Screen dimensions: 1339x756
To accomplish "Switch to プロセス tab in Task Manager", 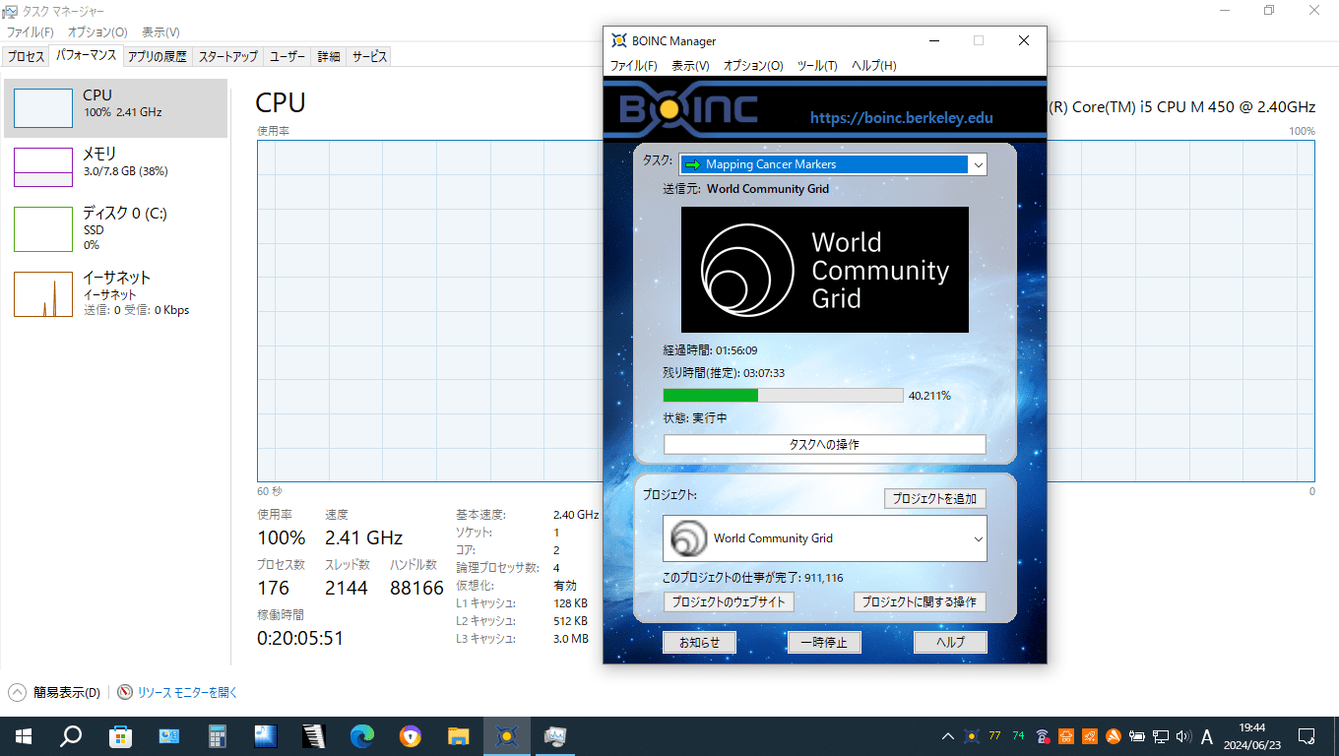I will [x=26, y=57].
